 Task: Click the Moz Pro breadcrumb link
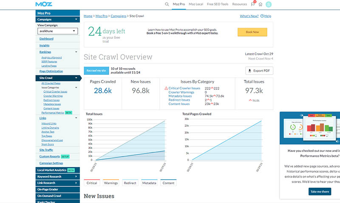click(x=102, y=16)
